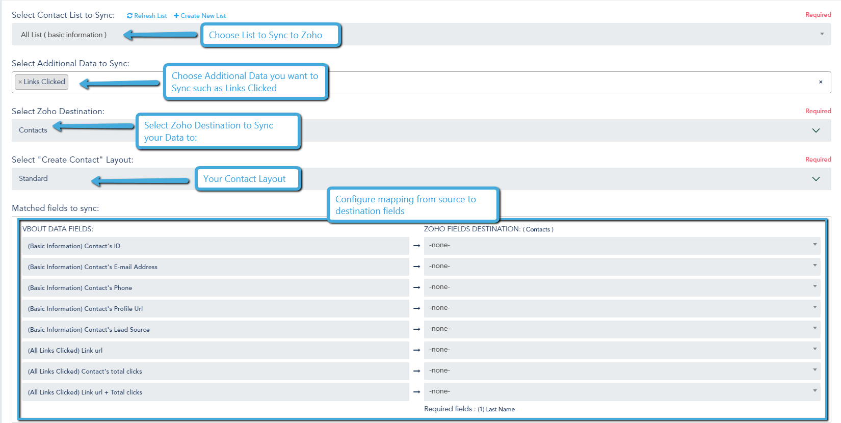Open the Contact List to Sync dropdown
The width and height of the screenshot is (841, 423).
pyautogui.click(x=421, y=34)
